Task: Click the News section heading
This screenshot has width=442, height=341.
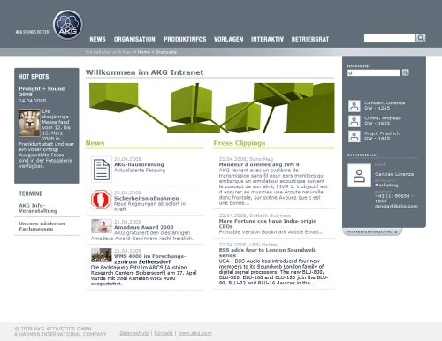Action: pos(95,143)
